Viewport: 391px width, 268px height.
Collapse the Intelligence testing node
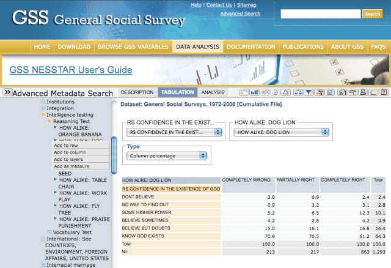43,114
